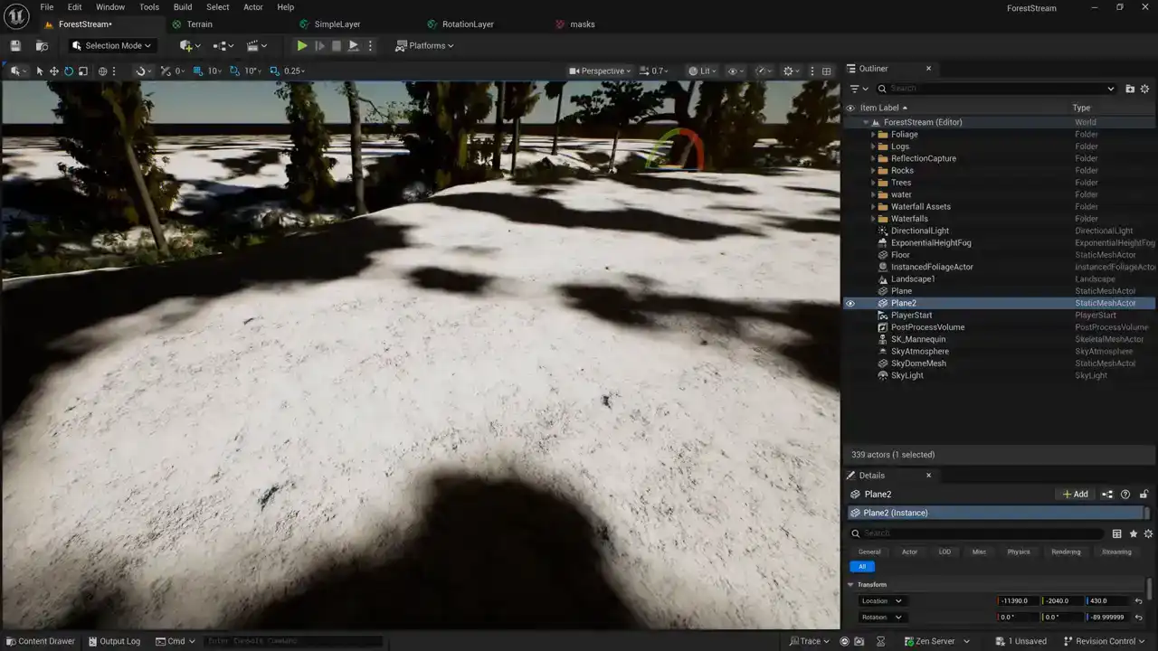The height and width of the screenshot is (651, 1158).
Task: Toggle the All property filter
Action: pyautogui.click(x=861, y=567)
